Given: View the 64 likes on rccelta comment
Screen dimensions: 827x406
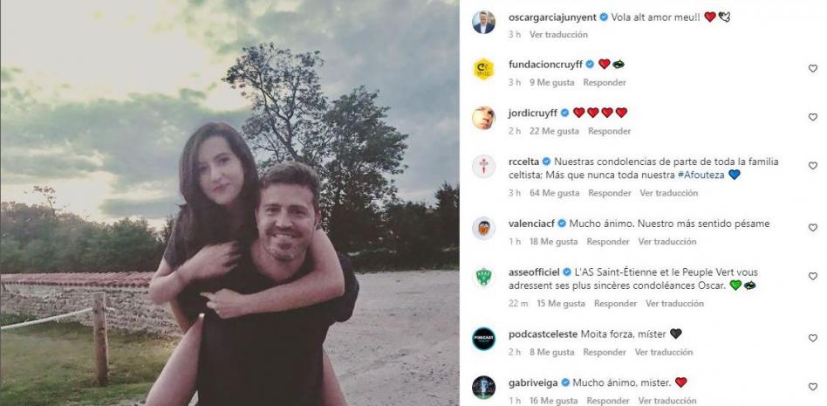Looking at the screenshot, I should (554, 193).
